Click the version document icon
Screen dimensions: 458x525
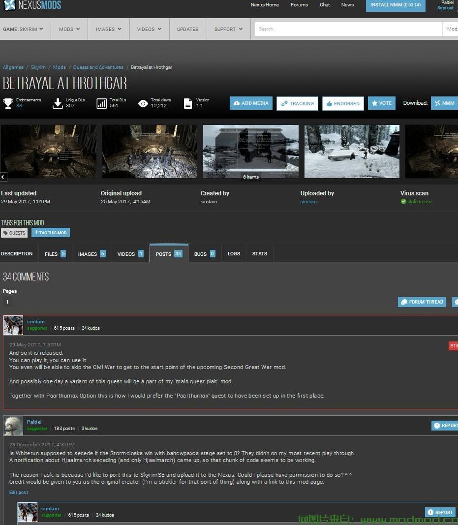pyautogui.click(x=188, y=103)
